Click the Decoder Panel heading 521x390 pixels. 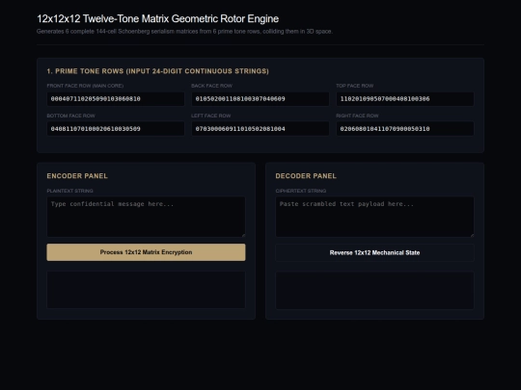[306, 176]
